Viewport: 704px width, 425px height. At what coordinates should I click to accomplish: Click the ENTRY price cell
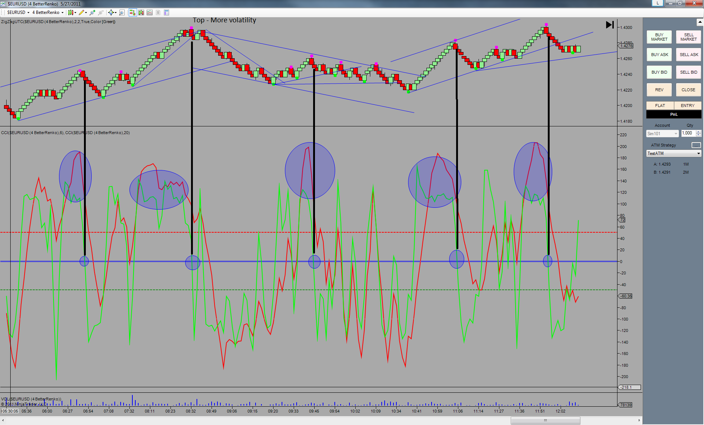pos(687,106)
